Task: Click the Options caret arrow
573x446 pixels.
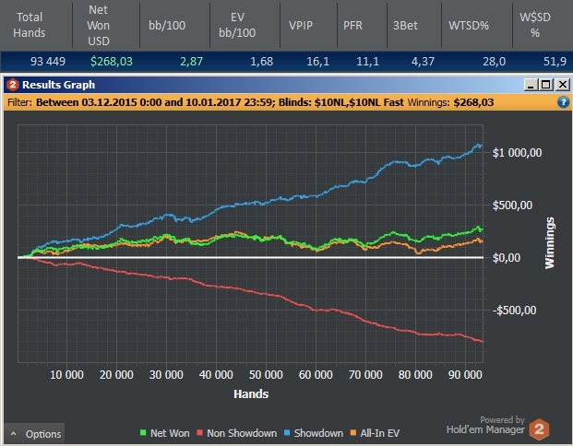Action: click(14, 434)
